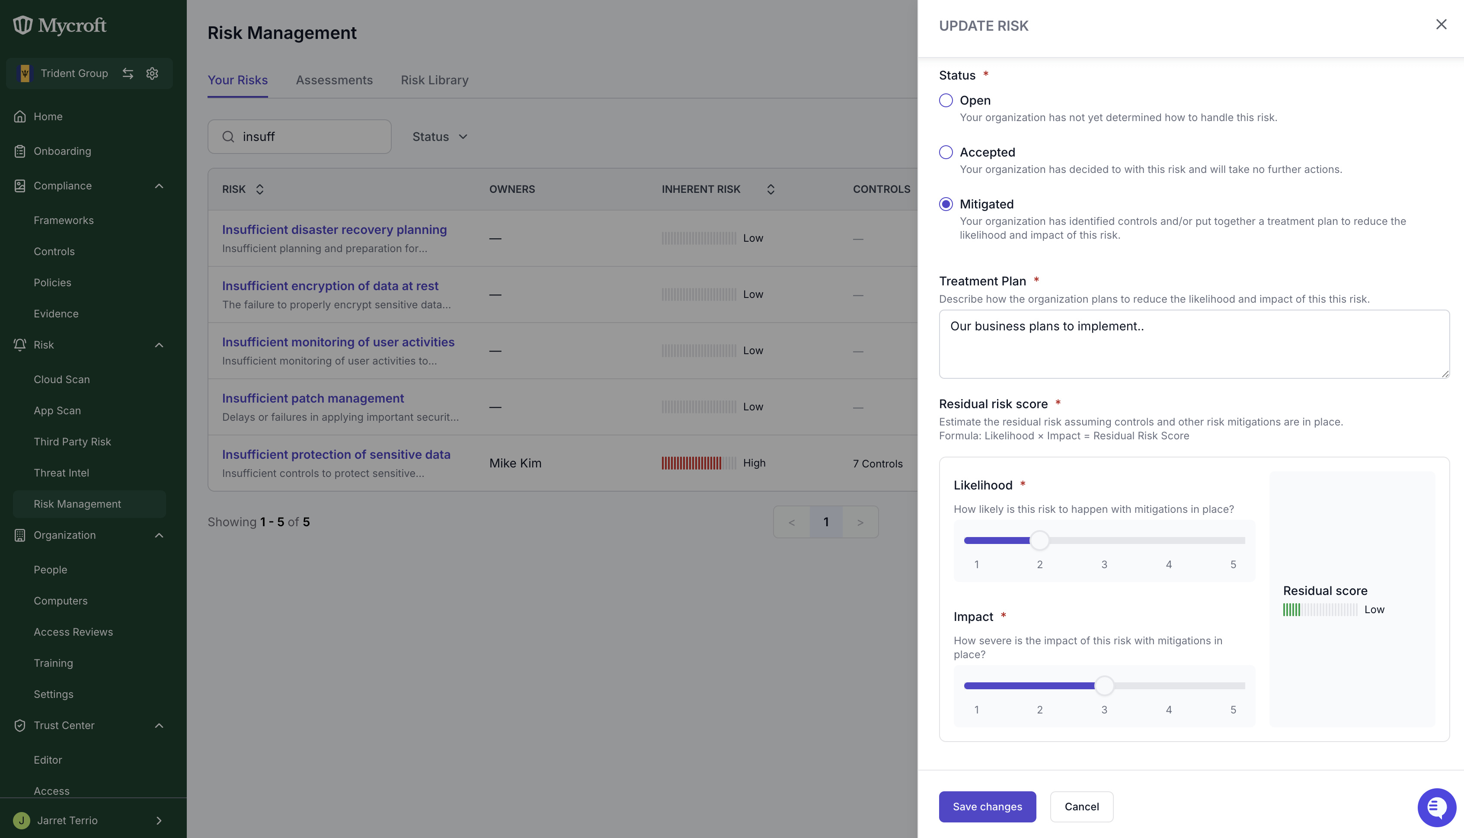Click the insuff search field
The width and height of the screenshot is (1464, 838).
(299, 136)
